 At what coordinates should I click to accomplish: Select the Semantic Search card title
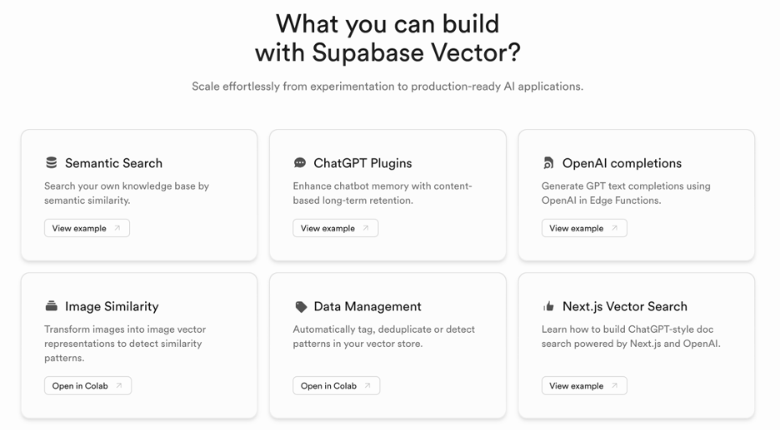(x=113, y=163)
